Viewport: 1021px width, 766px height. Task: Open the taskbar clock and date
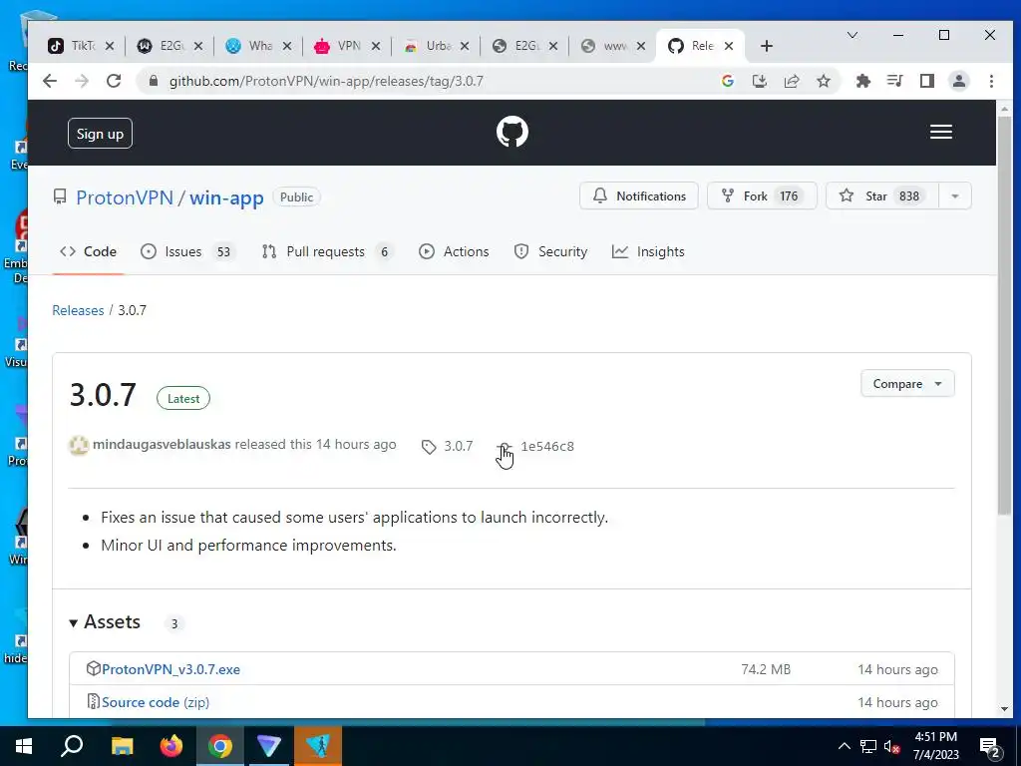935,746
